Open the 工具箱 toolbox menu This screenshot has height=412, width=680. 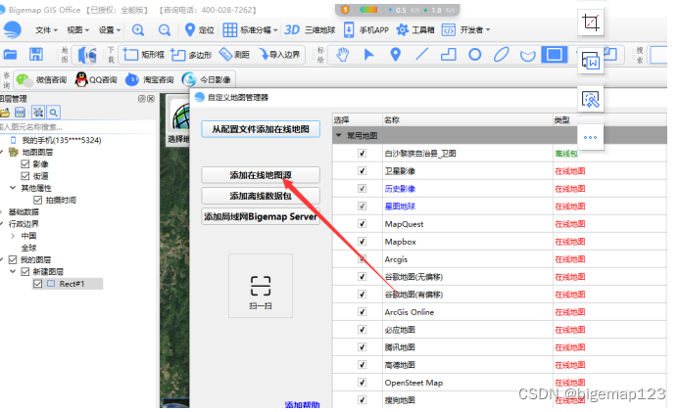pos(415,30)
